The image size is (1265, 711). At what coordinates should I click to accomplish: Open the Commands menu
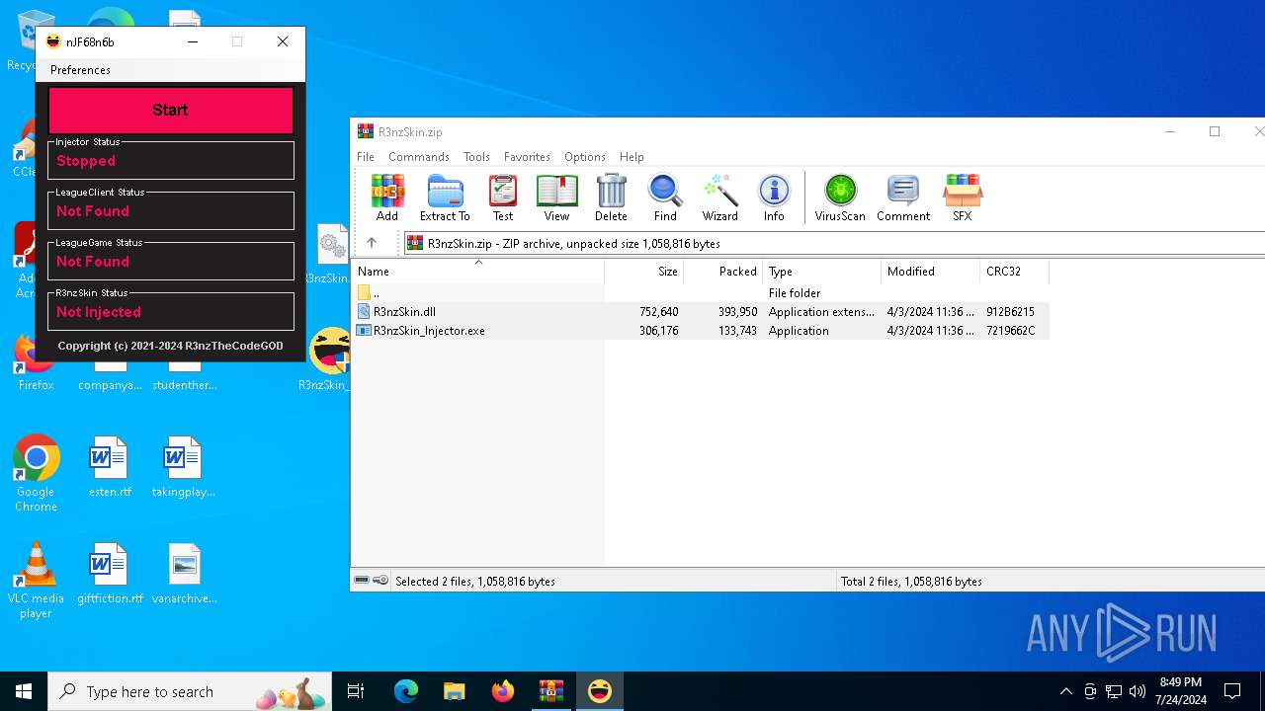pyautogui.click(x=419, y=157)
